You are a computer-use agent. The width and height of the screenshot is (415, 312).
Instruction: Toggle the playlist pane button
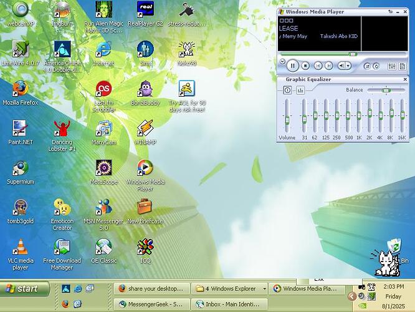(403, 66)
